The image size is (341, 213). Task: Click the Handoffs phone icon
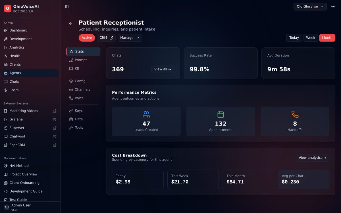(295, 114)
